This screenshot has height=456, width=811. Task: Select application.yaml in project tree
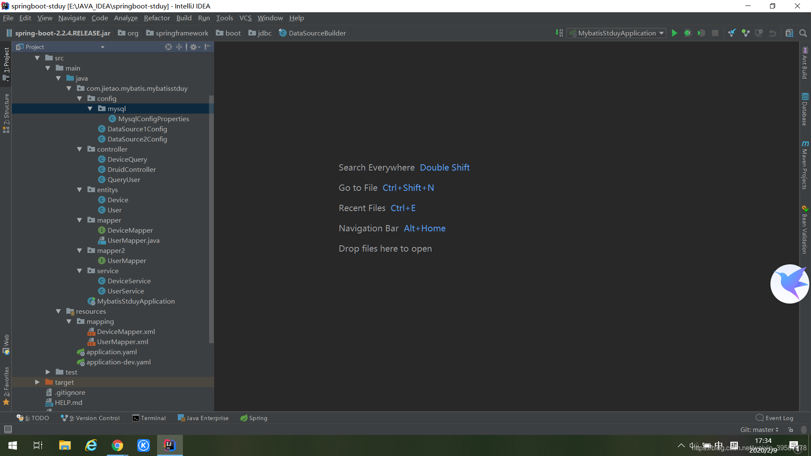click(112, 352)
